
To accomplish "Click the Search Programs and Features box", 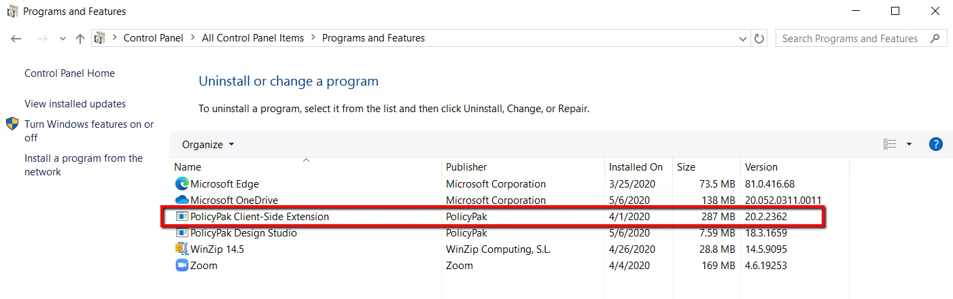I will 850,39.
